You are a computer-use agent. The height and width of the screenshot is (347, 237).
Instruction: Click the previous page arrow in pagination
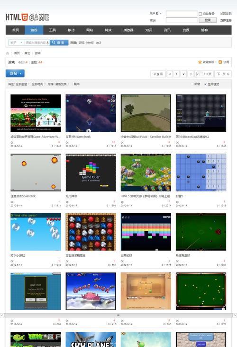tap(170, 74)
